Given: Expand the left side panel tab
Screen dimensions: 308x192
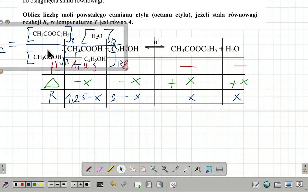Looking at the screenshot, I should tap(3, 169).
